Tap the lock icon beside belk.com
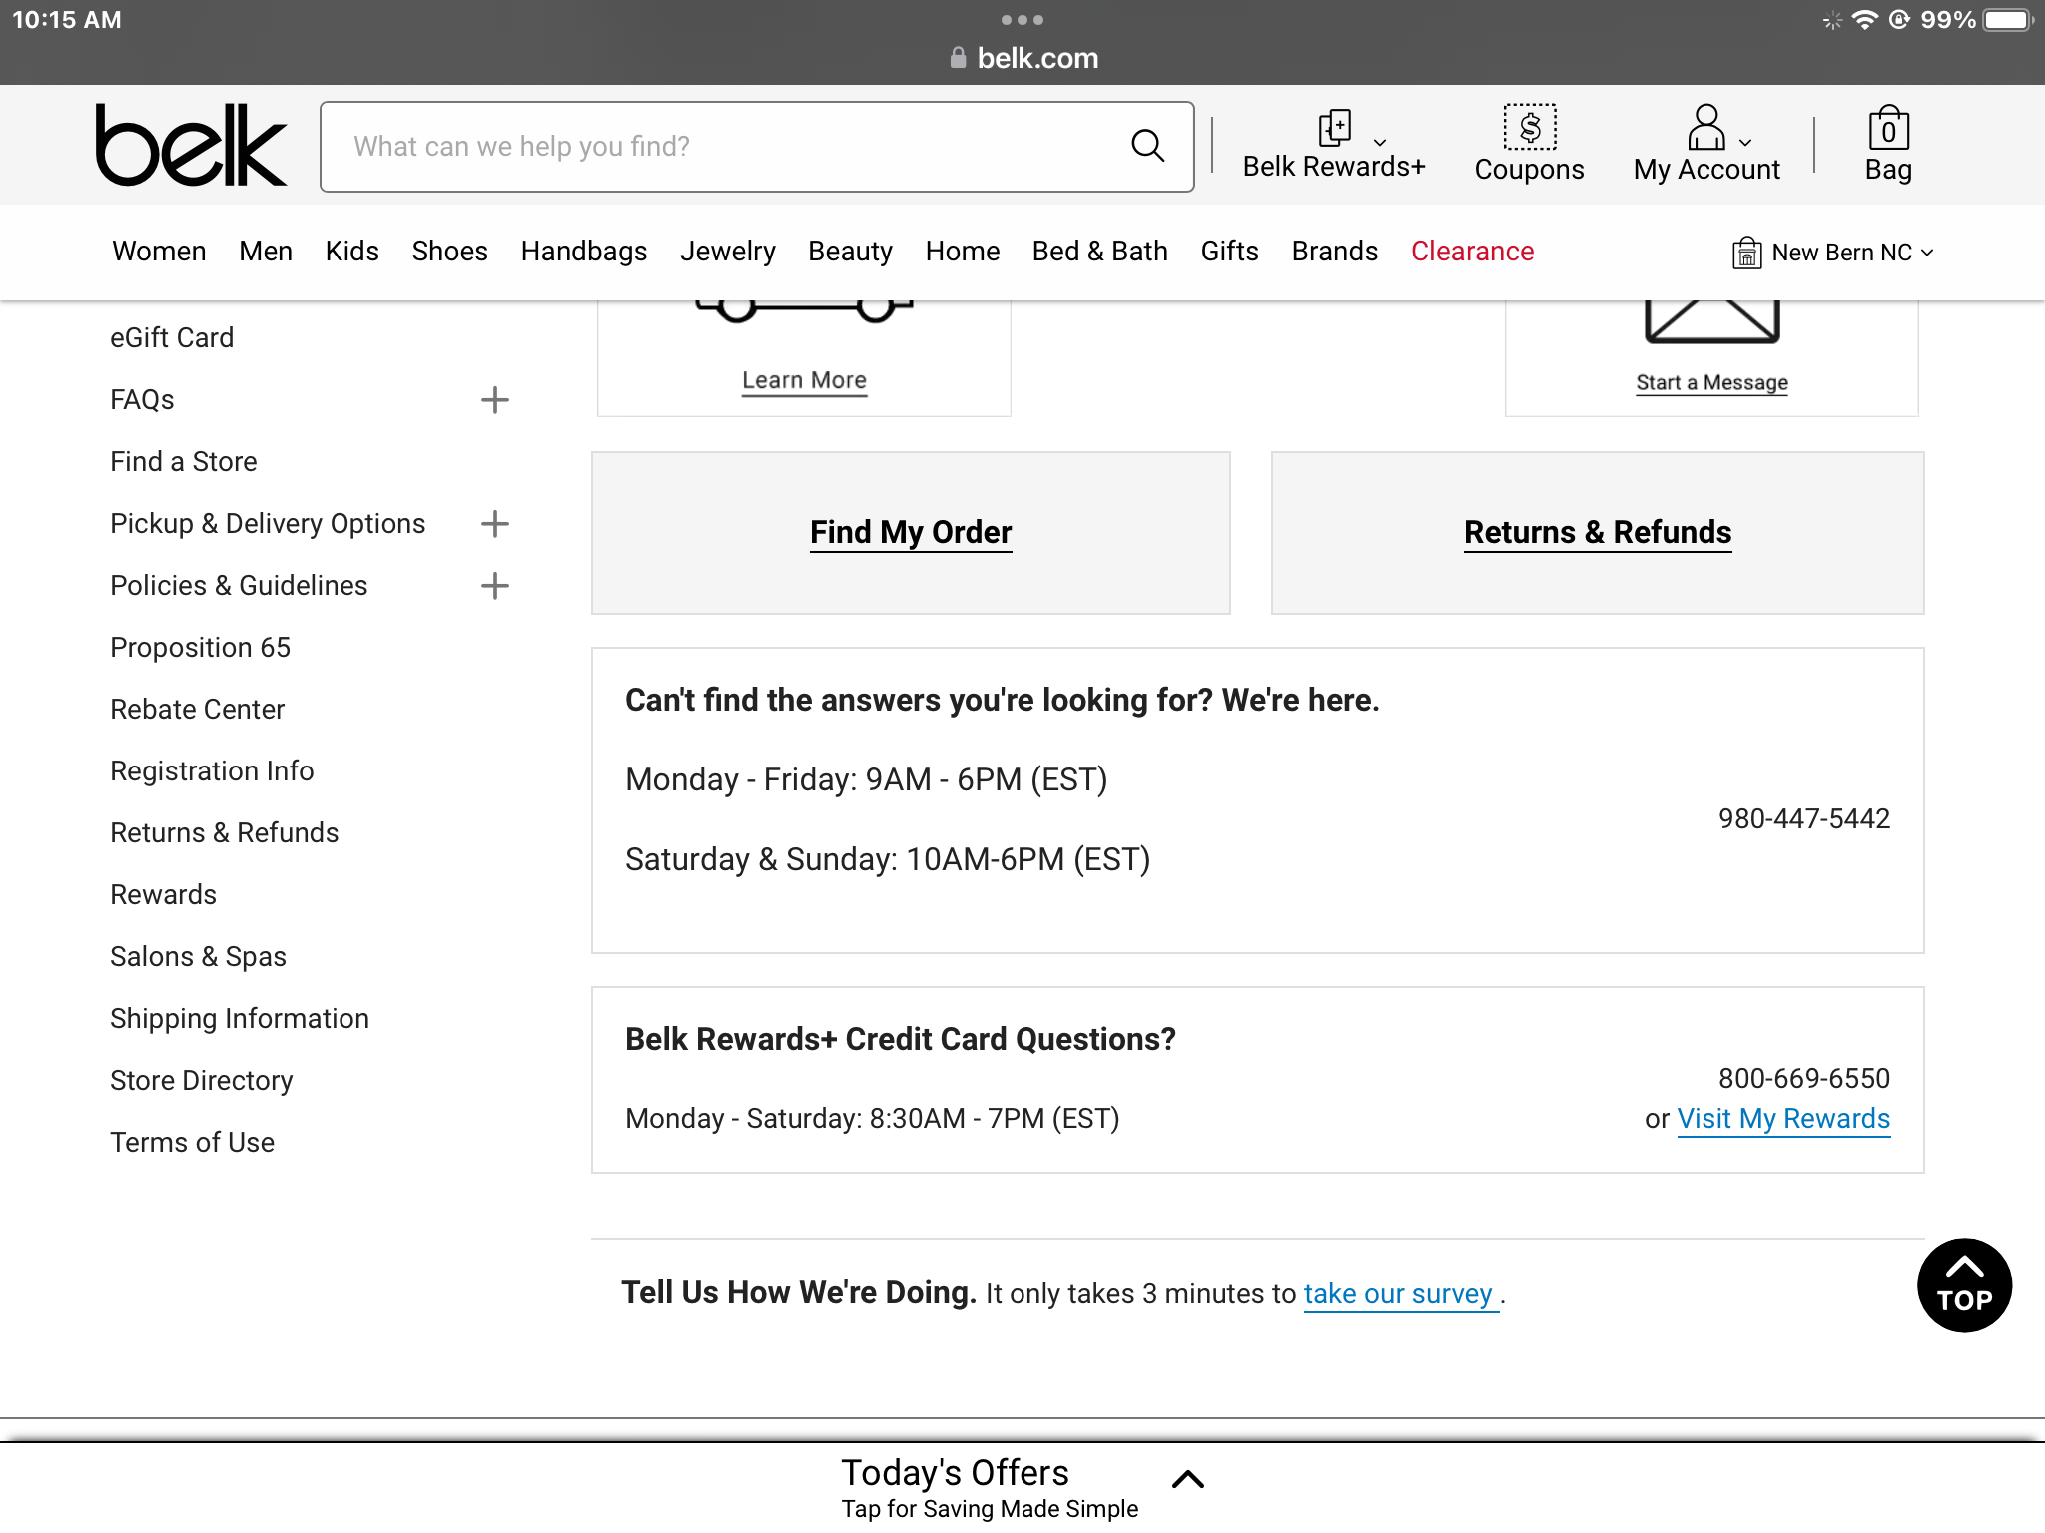2045x1533 pixels. [959, 58]
